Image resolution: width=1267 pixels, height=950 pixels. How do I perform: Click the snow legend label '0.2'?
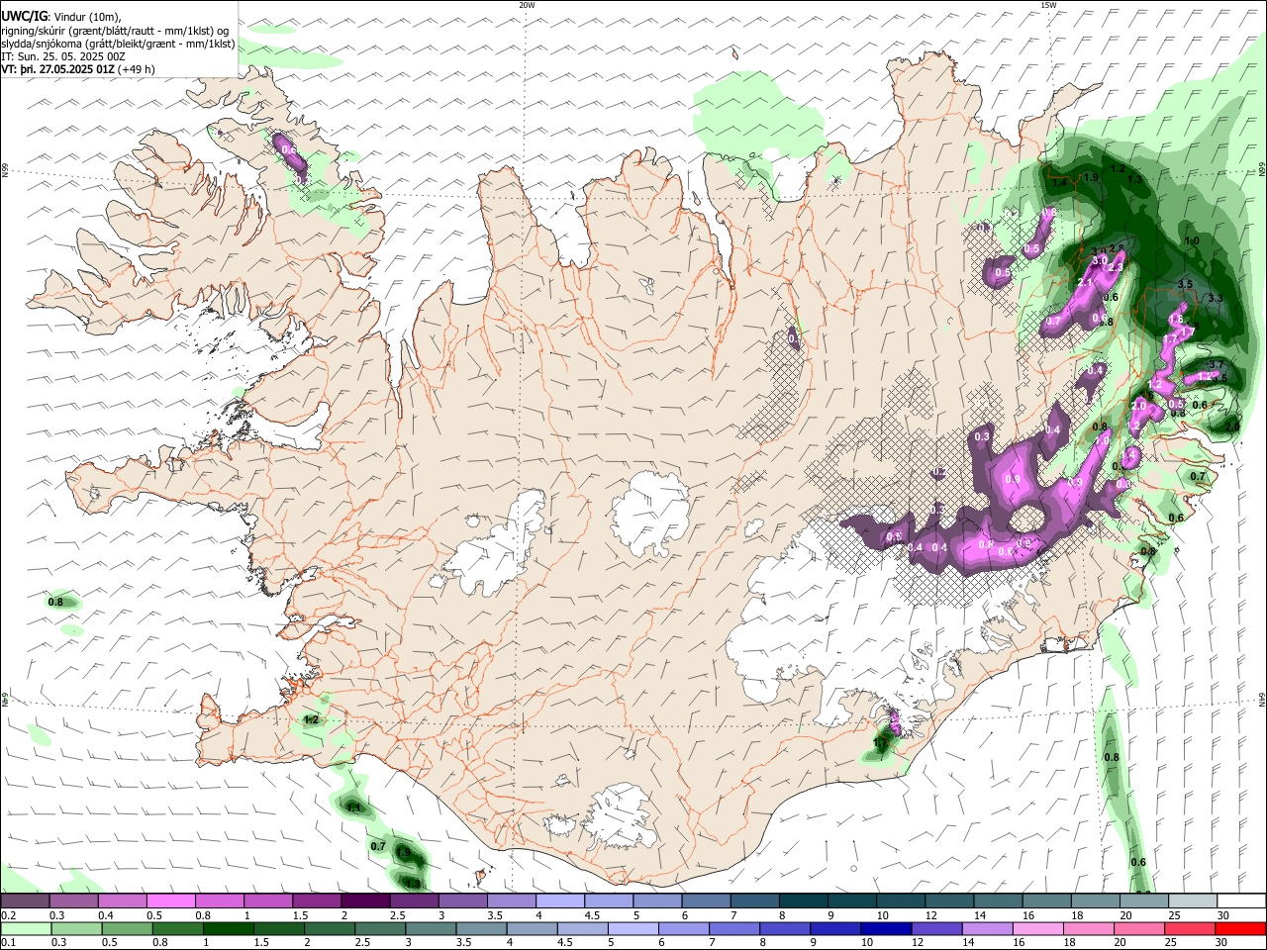(x=9, y=916)
